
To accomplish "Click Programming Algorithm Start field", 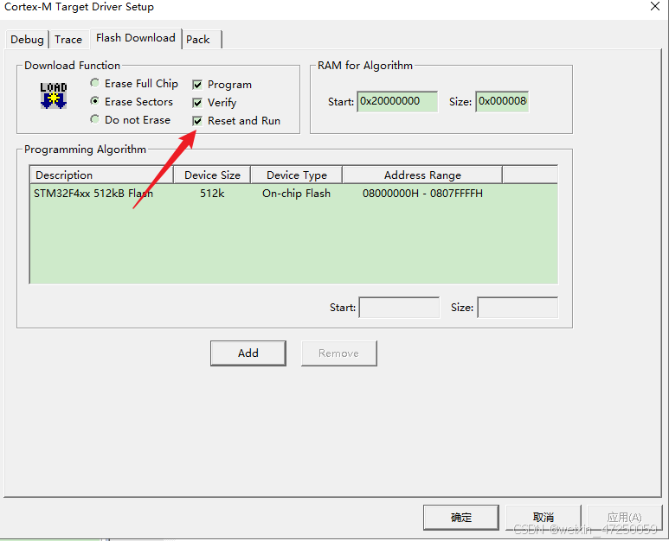I will (x=399, y=308).
